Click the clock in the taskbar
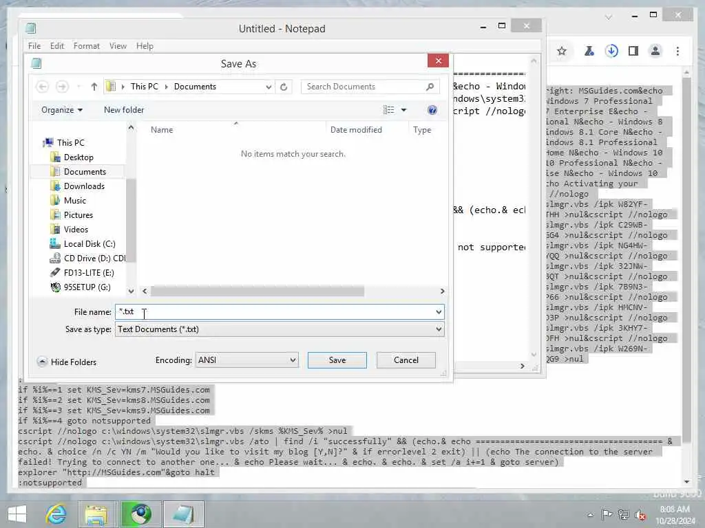The image size is (705, 528). tap(675, 515)
